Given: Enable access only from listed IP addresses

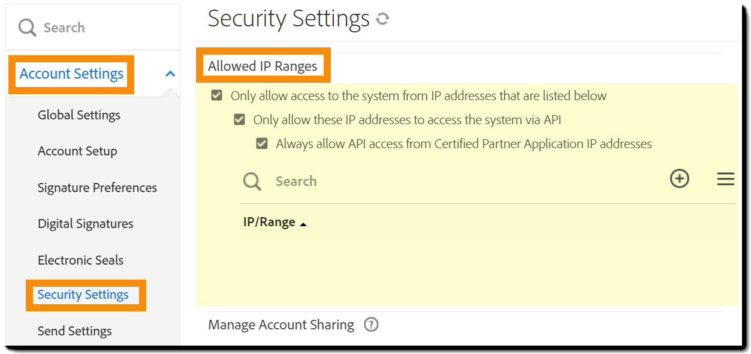Looking at the screenshot, I should click(216, 95).
